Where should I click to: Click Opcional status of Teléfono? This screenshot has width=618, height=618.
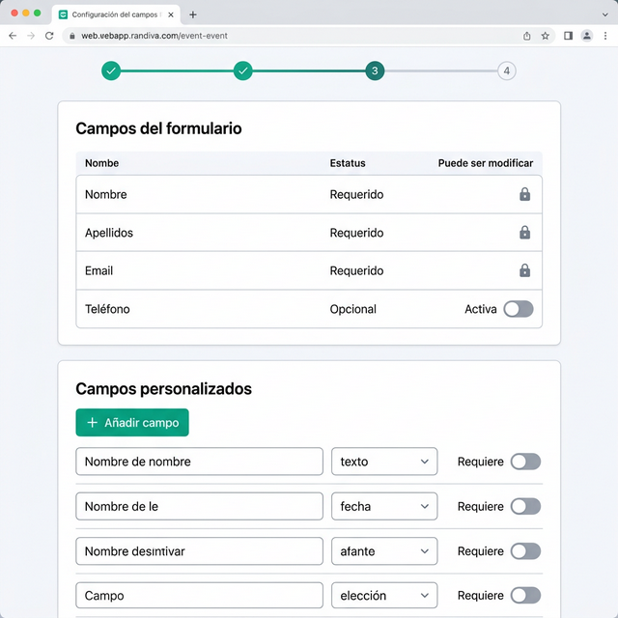(x=353, y=309)
